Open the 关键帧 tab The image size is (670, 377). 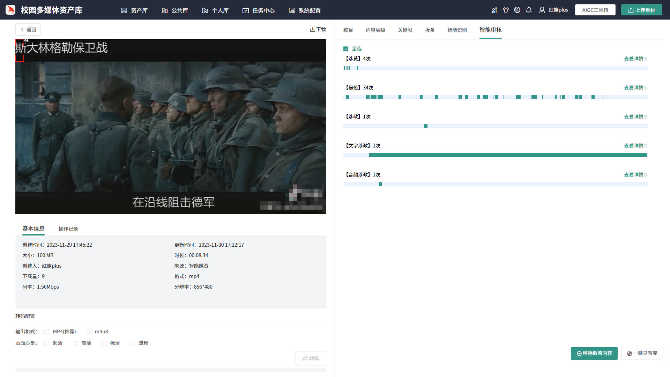coord(405,30)
